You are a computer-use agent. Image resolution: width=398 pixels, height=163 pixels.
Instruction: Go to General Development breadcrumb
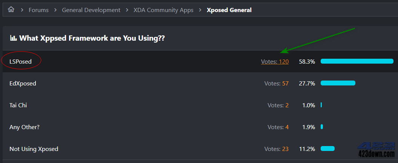pyautogui.click(x=91, y=10)
